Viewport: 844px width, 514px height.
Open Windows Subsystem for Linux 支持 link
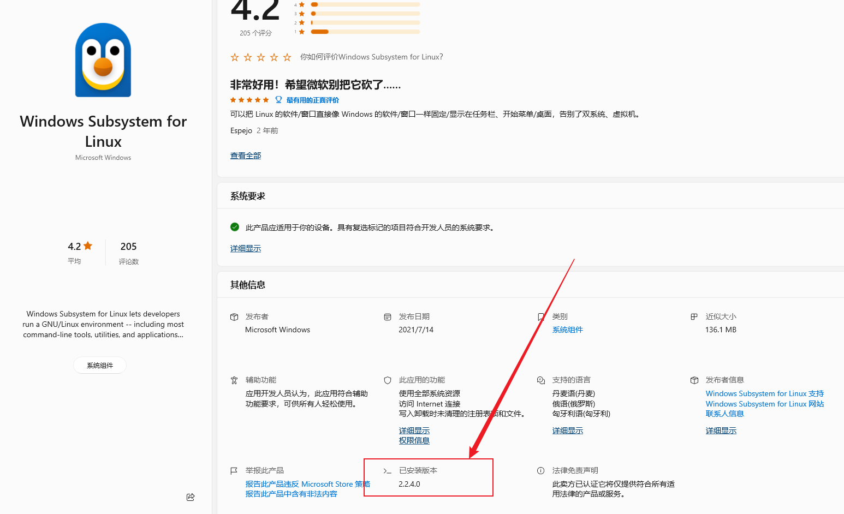tap(765, 394)
